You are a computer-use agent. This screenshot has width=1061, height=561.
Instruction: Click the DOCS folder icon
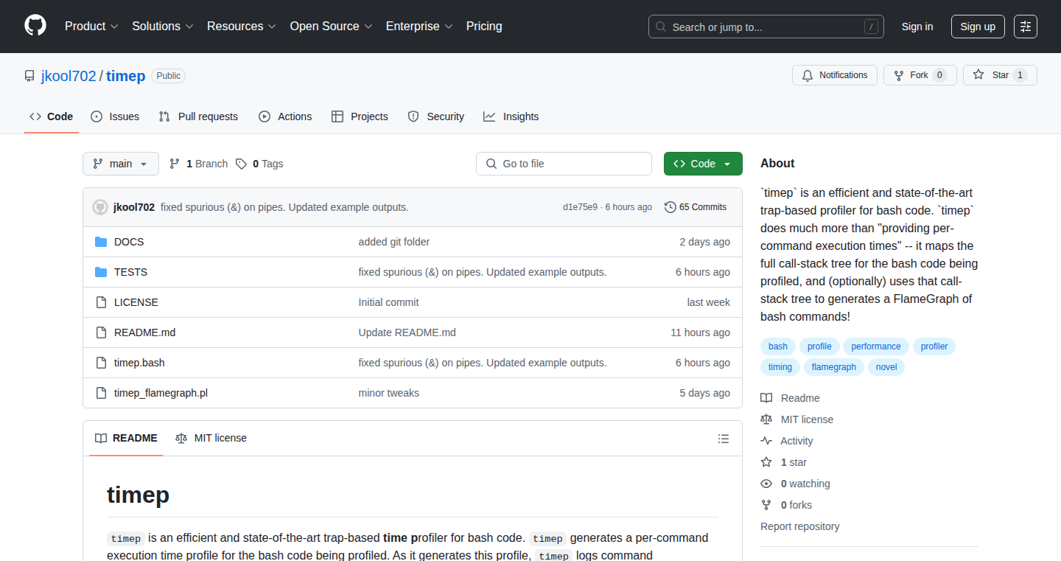[x=101, y=242]
